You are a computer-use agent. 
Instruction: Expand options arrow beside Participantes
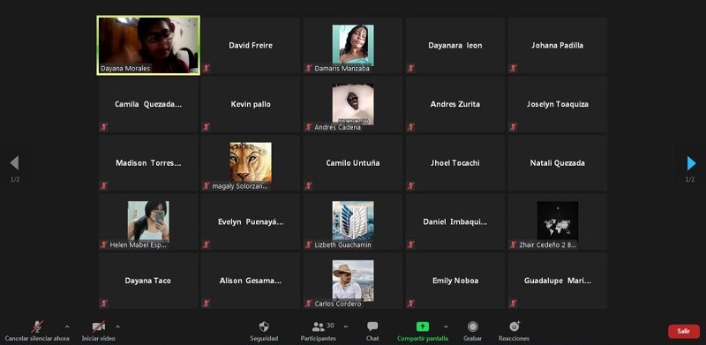(346, 326)
